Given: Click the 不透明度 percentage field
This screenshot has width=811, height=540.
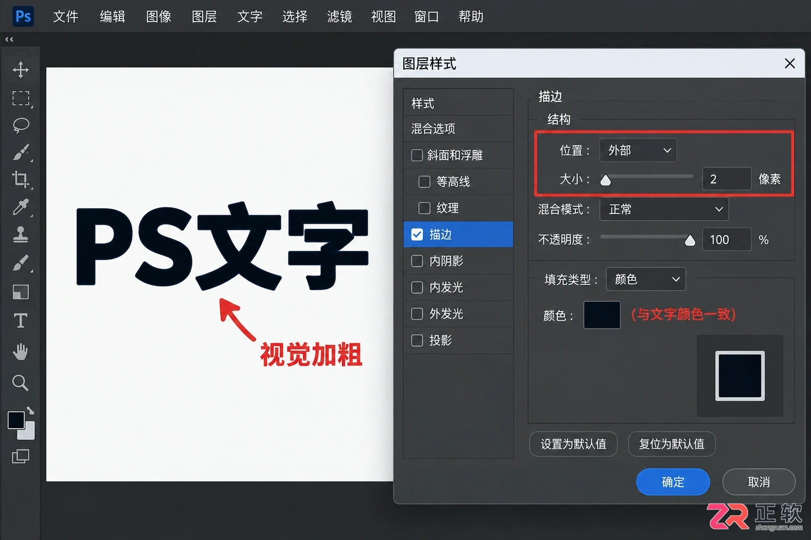Looking at the screenshot, I should pyautogui.click(x=727, y=240).
